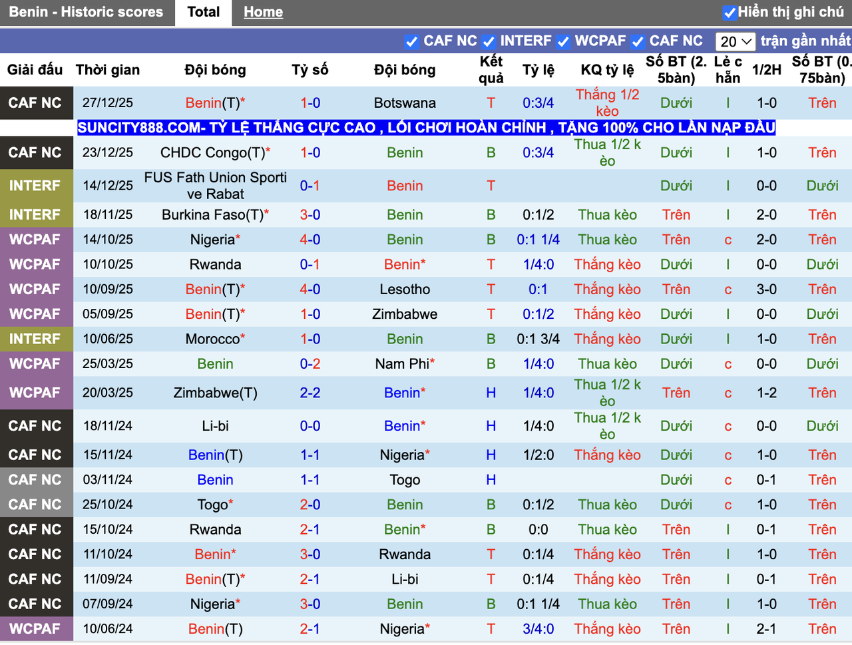The width and height of the screenshot is (852, 645).
Task: Toggle the 'Hiển thị ghi chú' checkbox
Action: 730,13
